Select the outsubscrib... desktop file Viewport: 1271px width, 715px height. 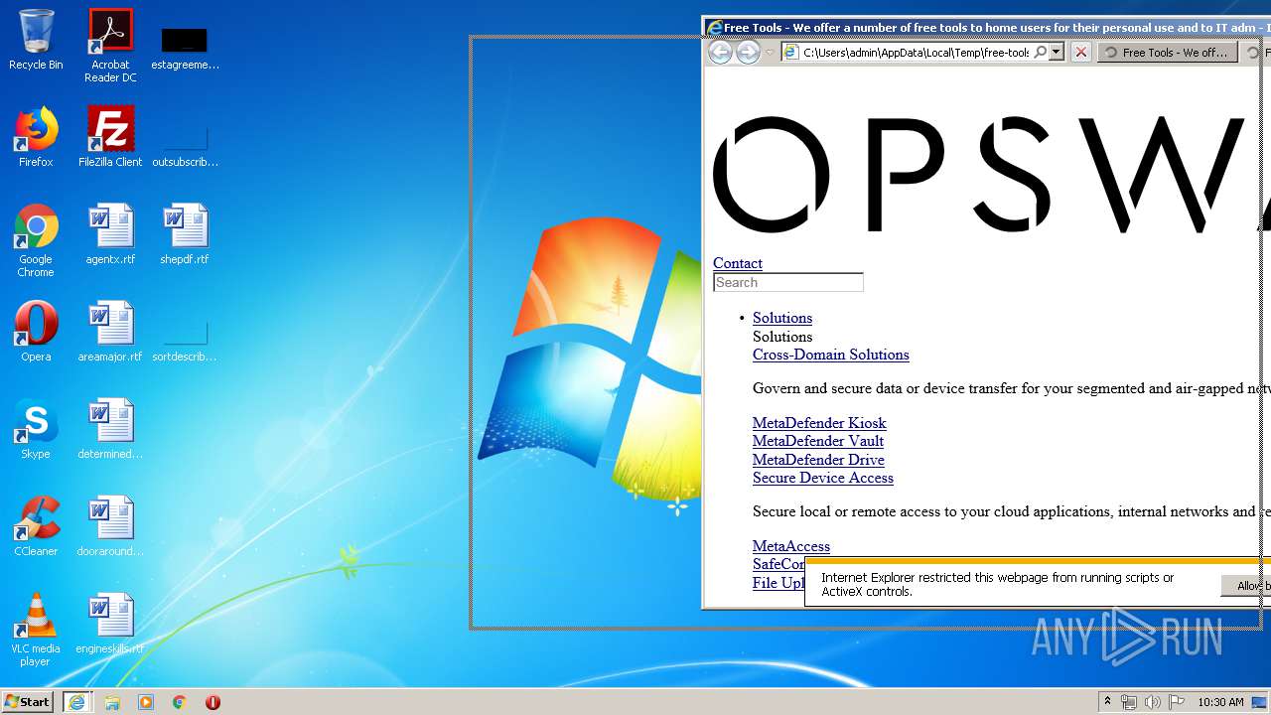point(185,145)
